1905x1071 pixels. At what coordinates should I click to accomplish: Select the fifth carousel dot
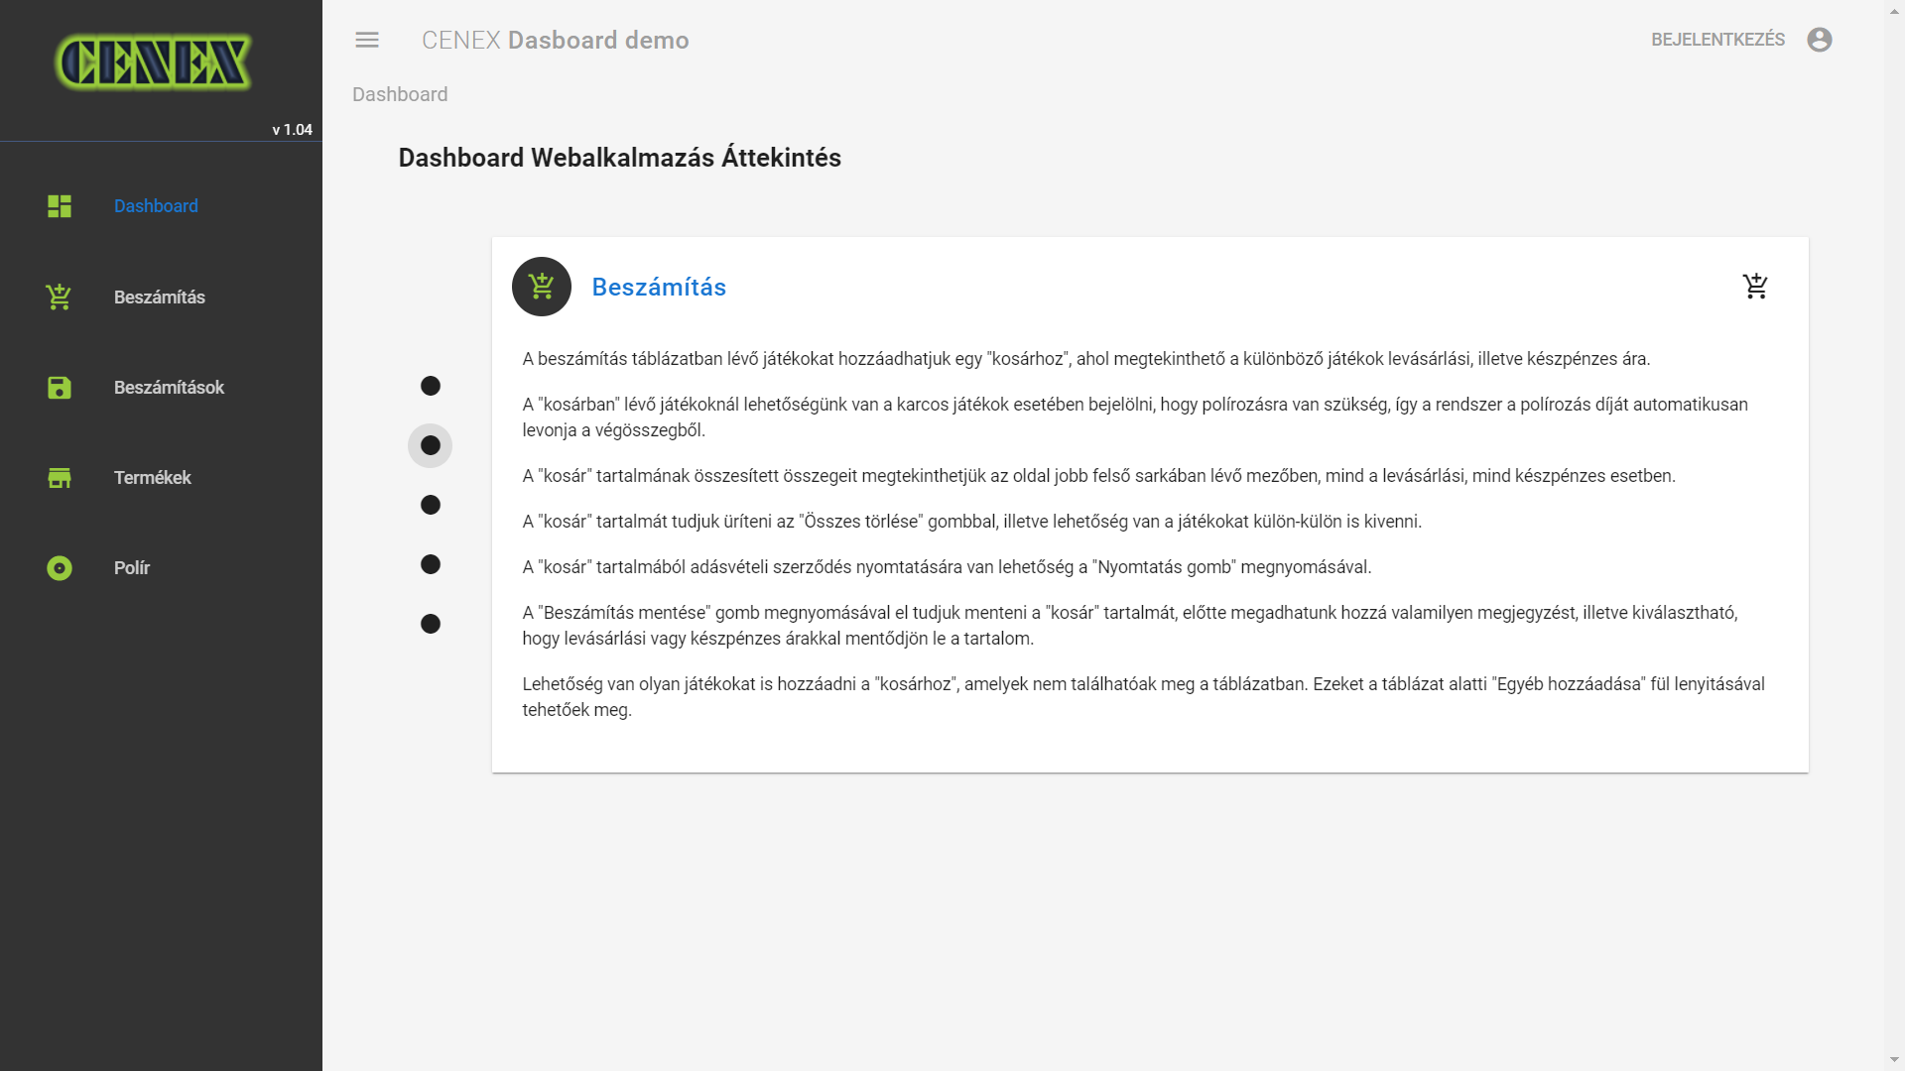click(x=431, y=624)
